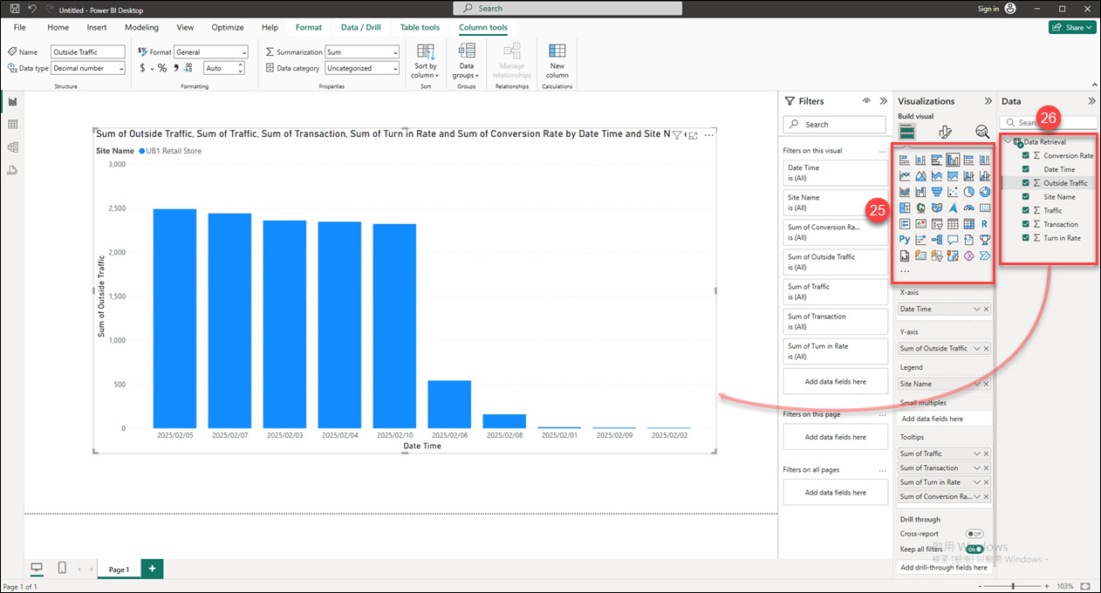The image size is (1101, 593).
Task: Open the Data type dropdown
Action: tap(88, 68)
